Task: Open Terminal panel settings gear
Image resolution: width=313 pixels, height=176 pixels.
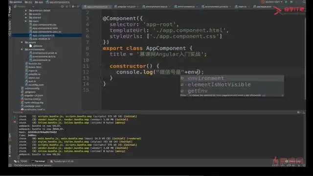Action: [x=298, y=112]
